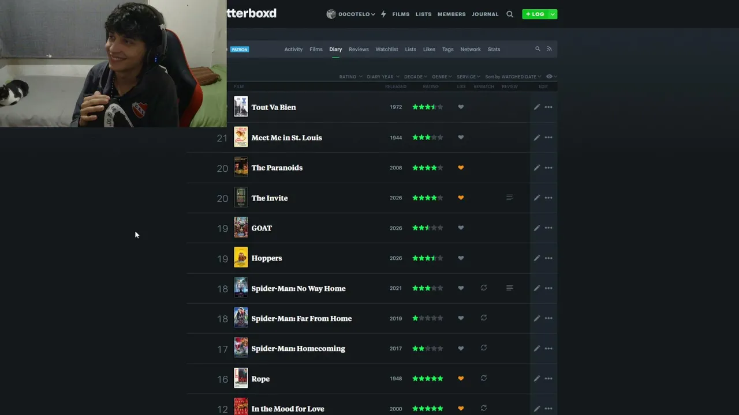The height and width of the screenshot is (415, 739).
Task: Click the green LOG button
Action: pyautogui.click(x=535, y=14)
